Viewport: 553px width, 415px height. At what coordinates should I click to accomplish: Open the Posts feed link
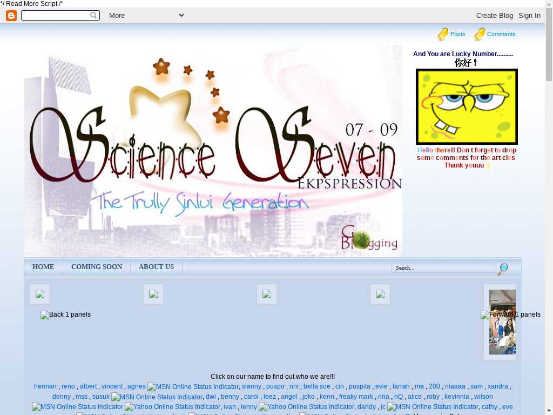(457, 34)
